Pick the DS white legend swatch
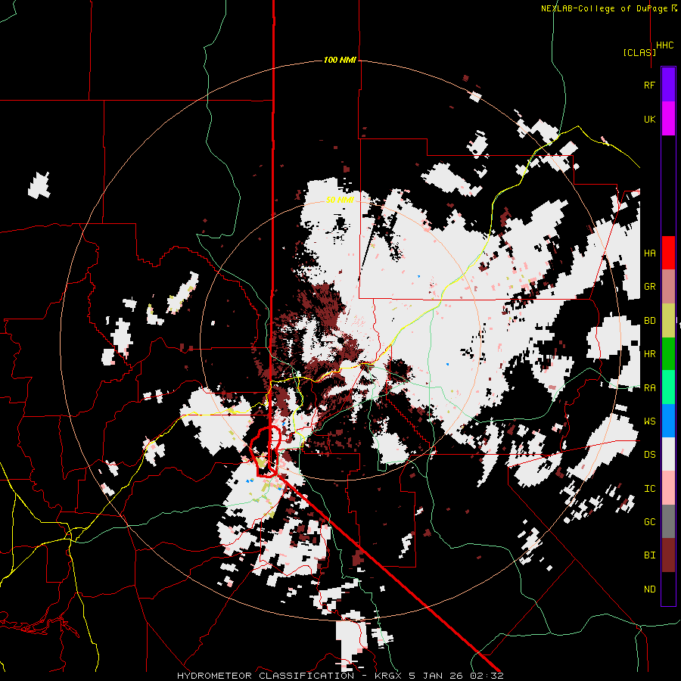 click(x=668, y=454)
